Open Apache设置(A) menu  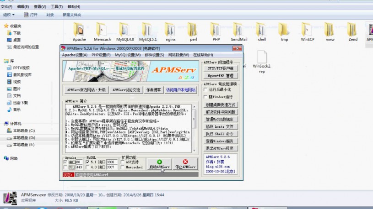(x=75, y=55)
